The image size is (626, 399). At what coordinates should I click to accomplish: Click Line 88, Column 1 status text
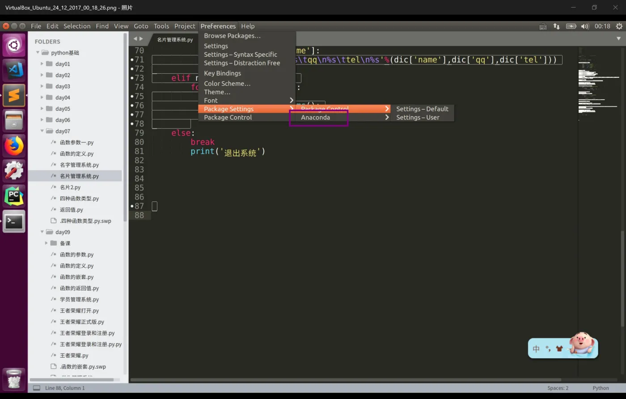coord(65,388)
